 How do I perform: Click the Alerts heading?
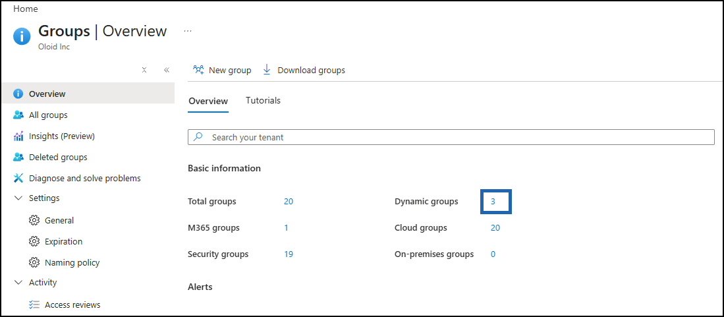pyautogui.click(x=200, y=287)
